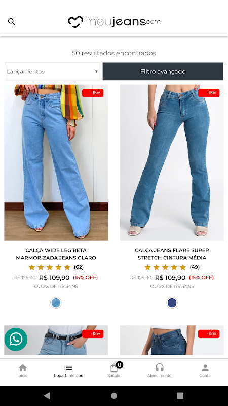
Task: Select dark navy color swatch
Action: (172, 302)
